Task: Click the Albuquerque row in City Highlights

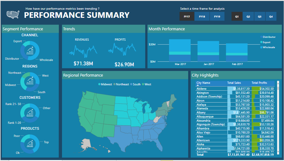Action: pos(205,116)
